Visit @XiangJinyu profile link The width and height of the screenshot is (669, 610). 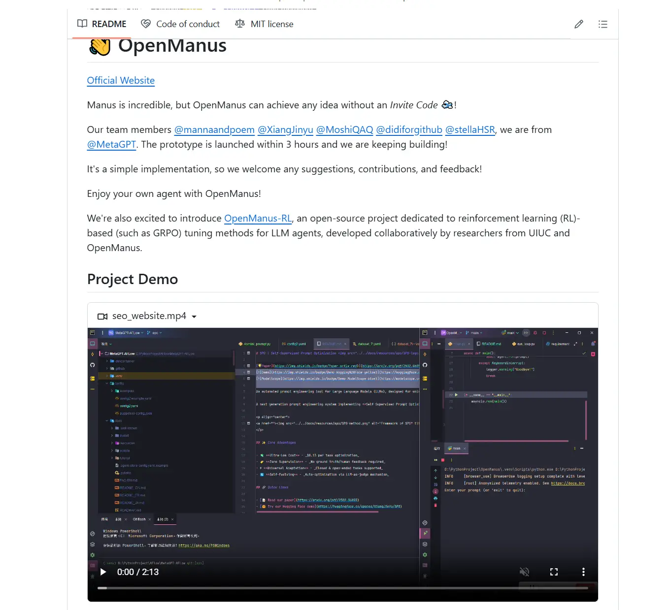coord(285,129)
